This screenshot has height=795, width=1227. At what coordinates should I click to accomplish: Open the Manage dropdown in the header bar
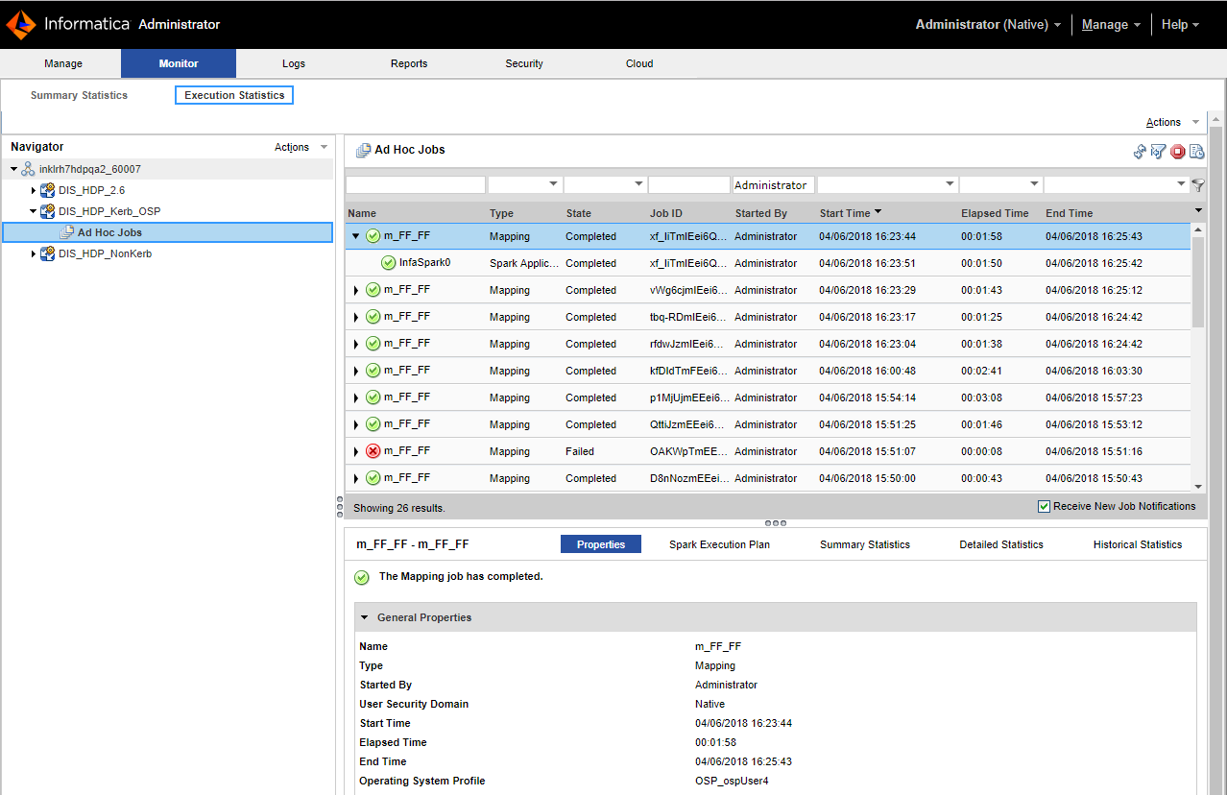[x=1111, y=25]
